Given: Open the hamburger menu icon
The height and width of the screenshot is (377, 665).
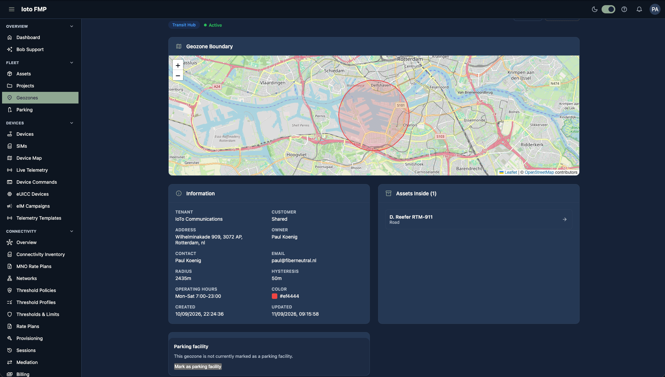Looking at the screenshot, I should coord(12,9).
